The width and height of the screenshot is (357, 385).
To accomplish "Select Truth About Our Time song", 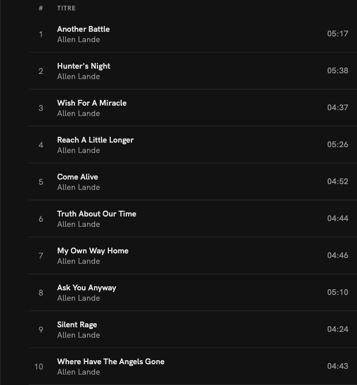I will click(96, 214).
